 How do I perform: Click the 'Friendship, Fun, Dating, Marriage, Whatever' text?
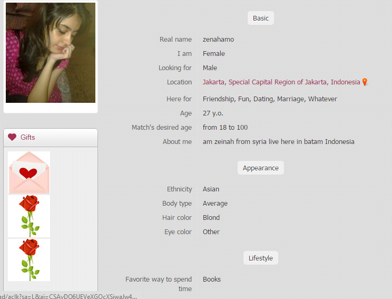pos(270,99)
